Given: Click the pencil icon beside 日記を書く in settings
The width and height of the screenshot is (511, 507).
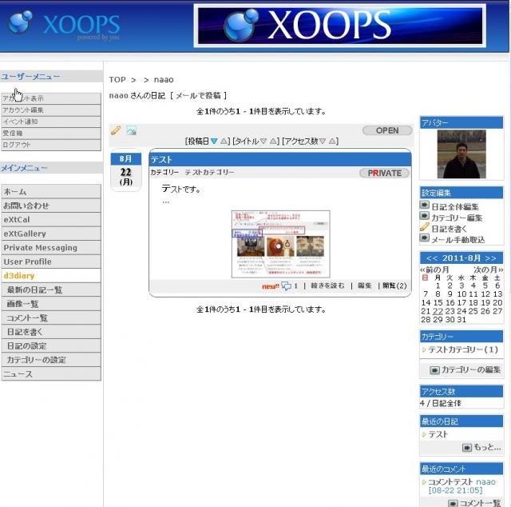Looking at the screenshot, I should point(424,226).
